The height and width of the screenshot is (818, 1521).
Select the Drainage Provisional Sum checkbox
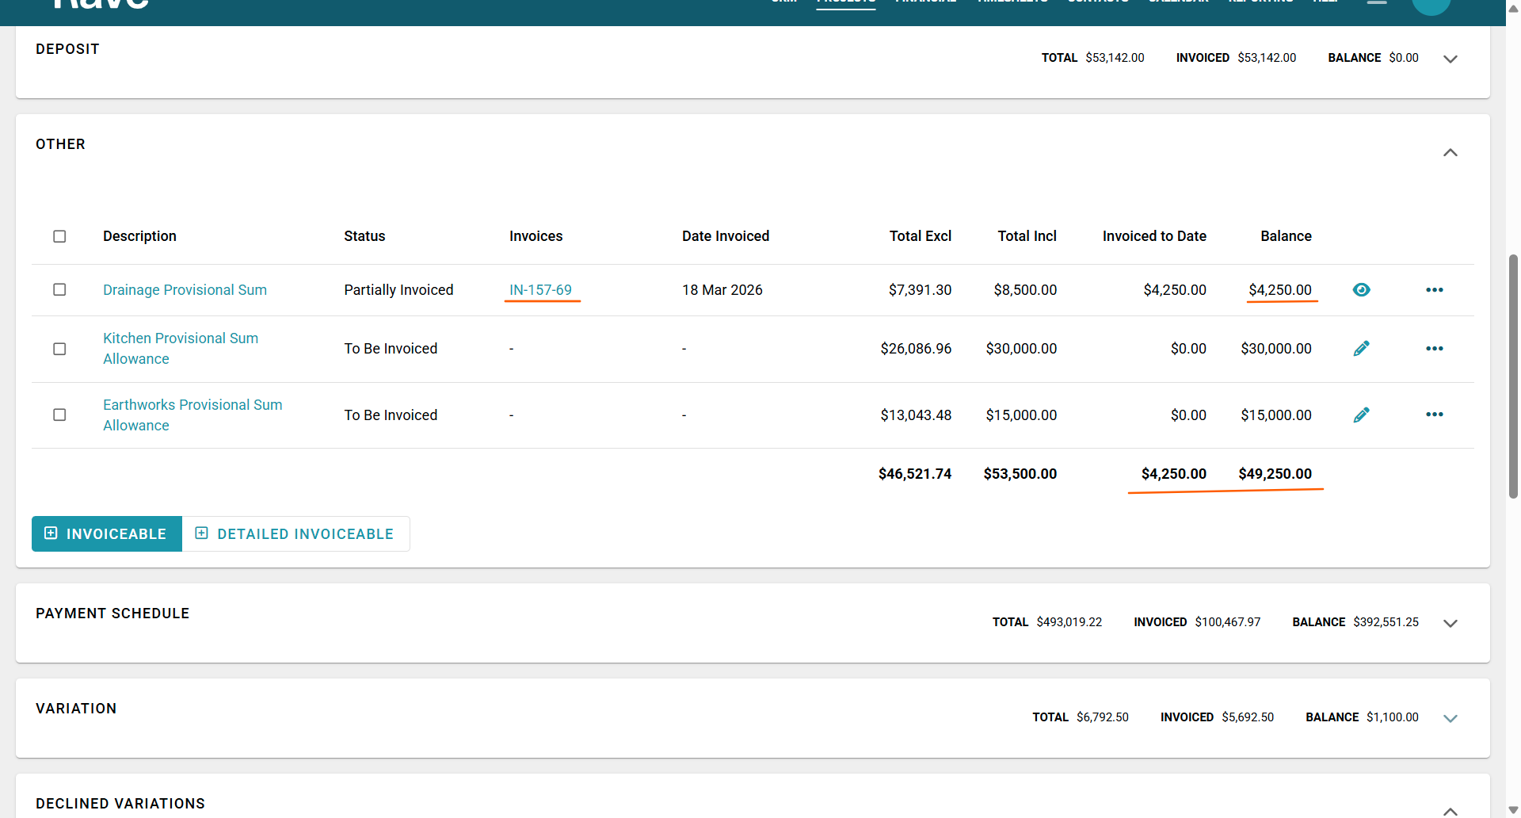(59, 290)
